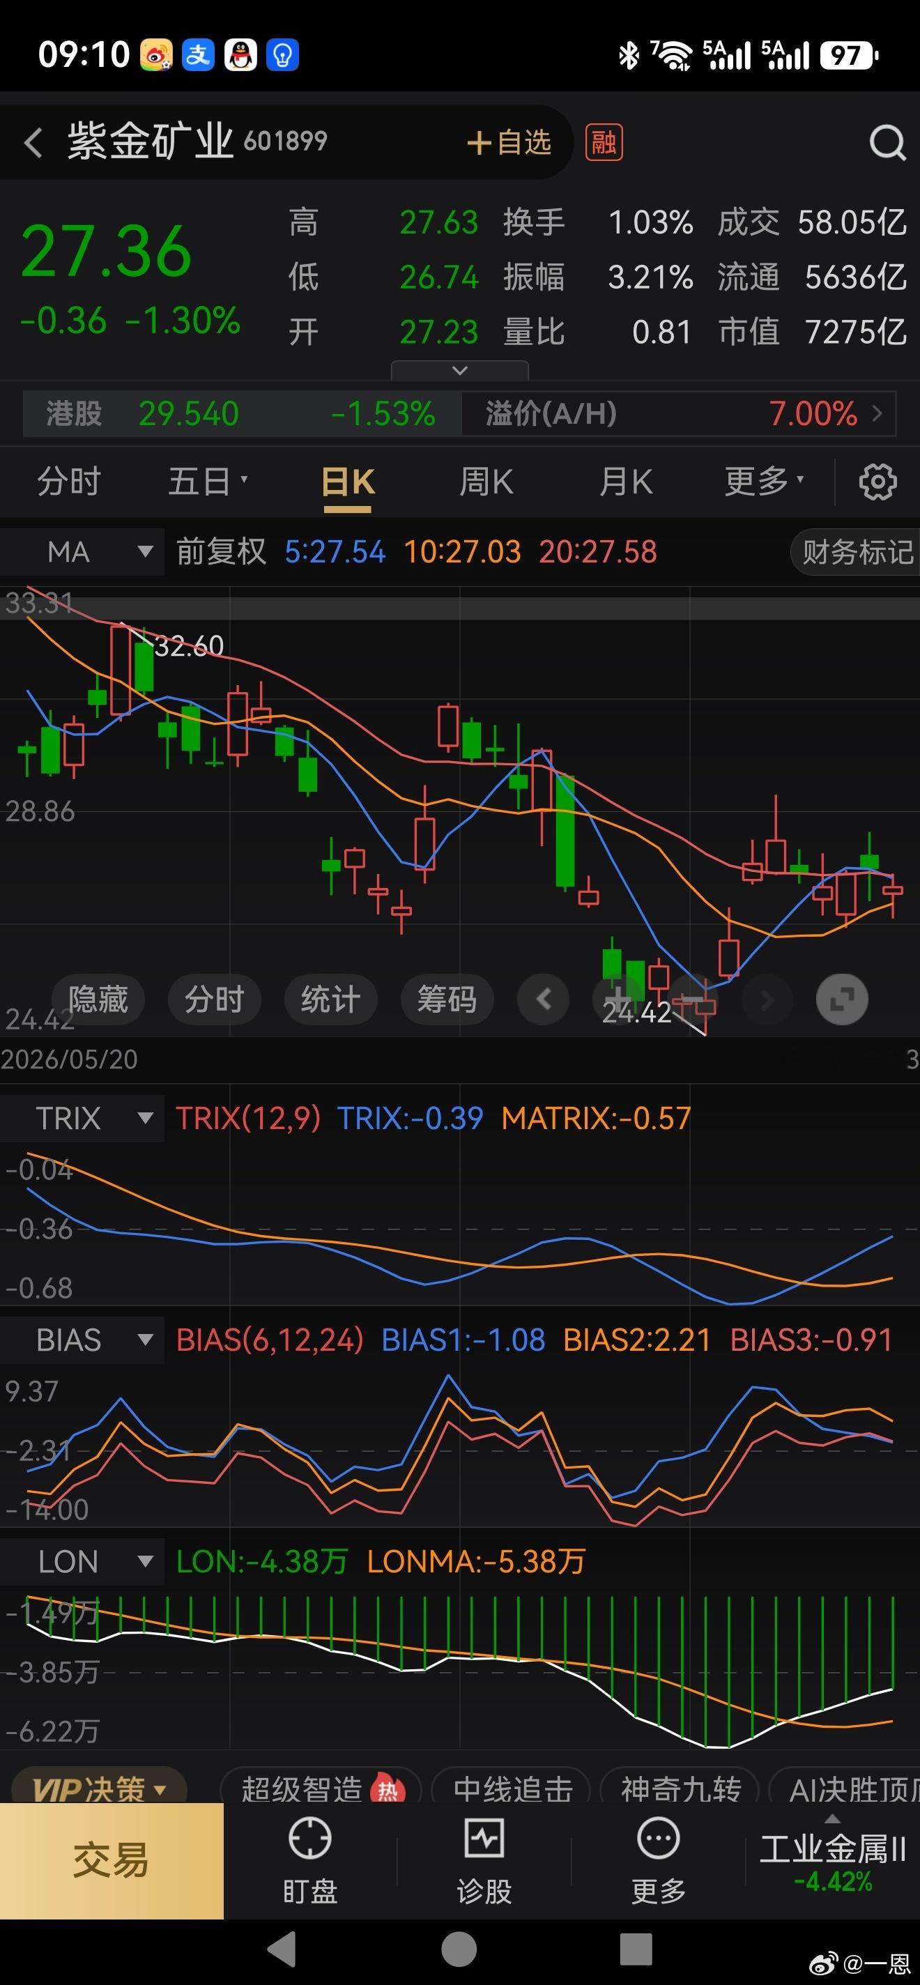This screenshot has height=1985, width=920.
Task: Open the MA indicator dropdown
Action: pyautogui.click(x=82, y=552)
